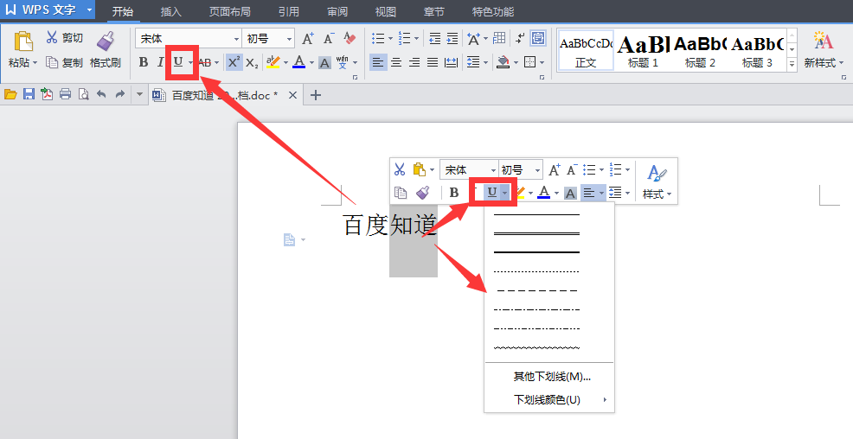This screenshot has width=853, height=439.
Task: Click ribbon paragraph shading bucket
Action: (503, 62)
